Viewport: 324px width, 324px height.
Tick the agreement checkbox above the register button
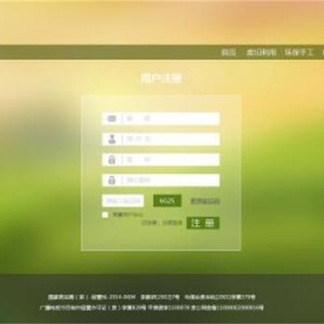(105, 215)
